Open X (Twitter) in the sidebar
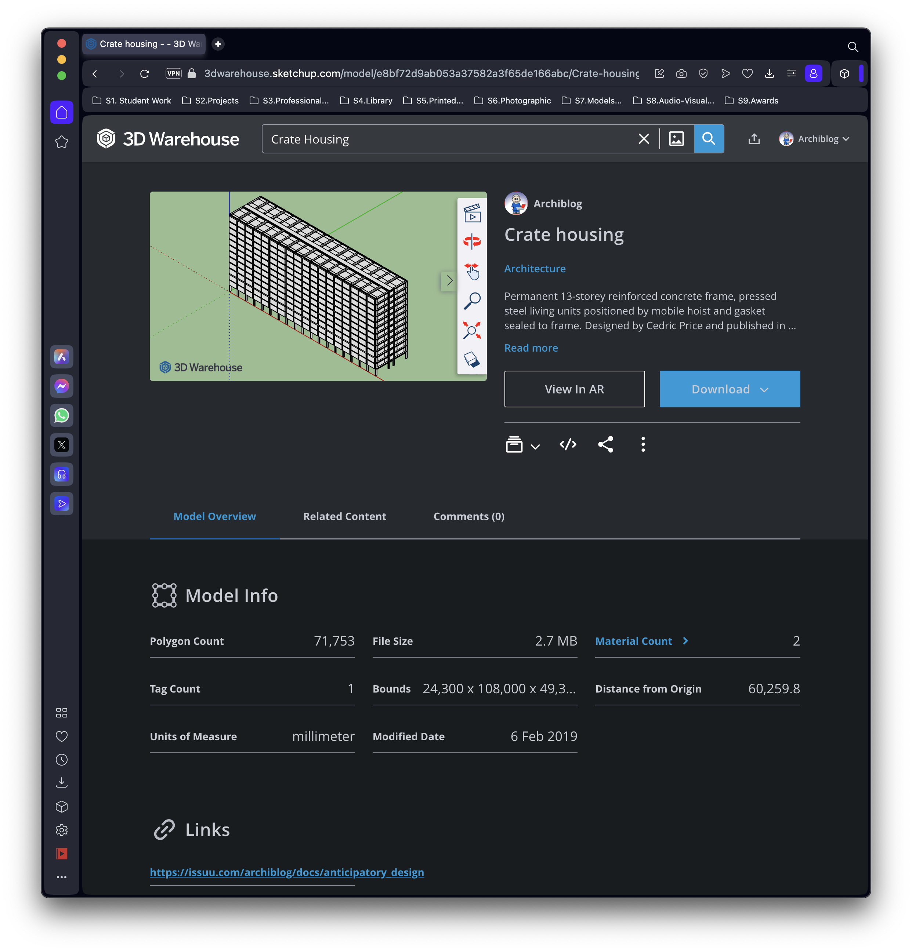 [x=62, y=444]
